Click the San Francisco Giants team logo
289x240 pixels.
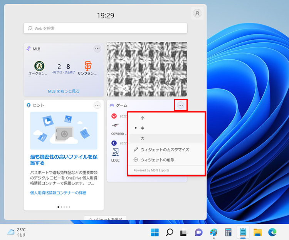click(x=88, y=66)
